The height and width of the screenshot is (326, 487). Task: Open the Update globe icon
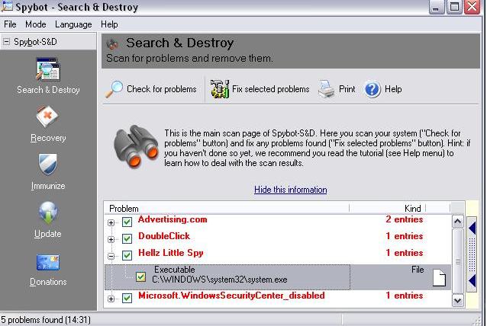[48, 213]
